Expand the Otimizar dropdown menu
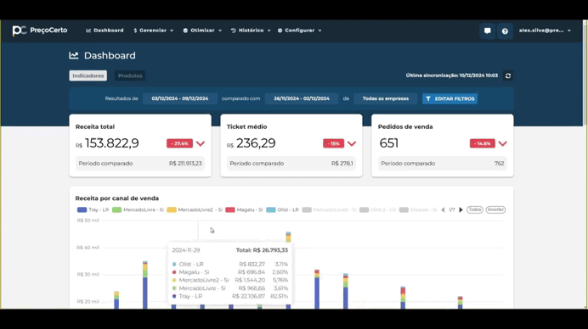588x329 pixels. pos(202,31)
